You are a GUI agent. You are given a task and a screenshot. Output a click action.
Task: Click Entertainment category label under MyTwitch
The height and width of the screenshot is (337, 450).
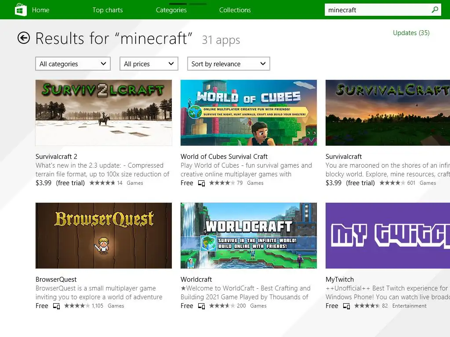point(409,306)
